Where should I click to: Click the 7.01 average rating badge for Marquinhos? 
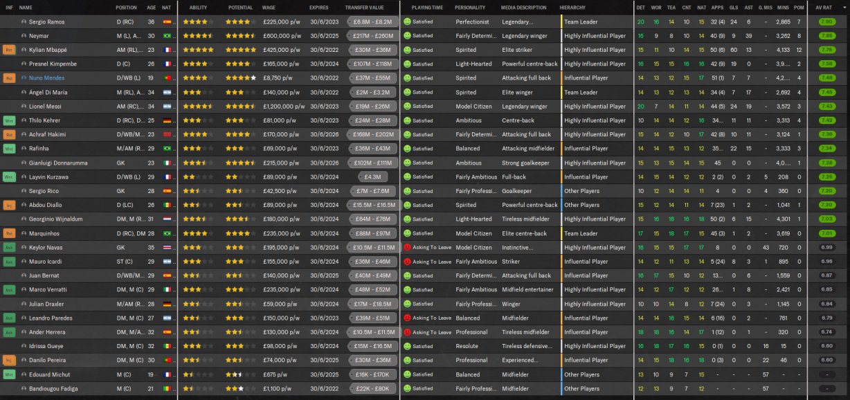[826, 233]
